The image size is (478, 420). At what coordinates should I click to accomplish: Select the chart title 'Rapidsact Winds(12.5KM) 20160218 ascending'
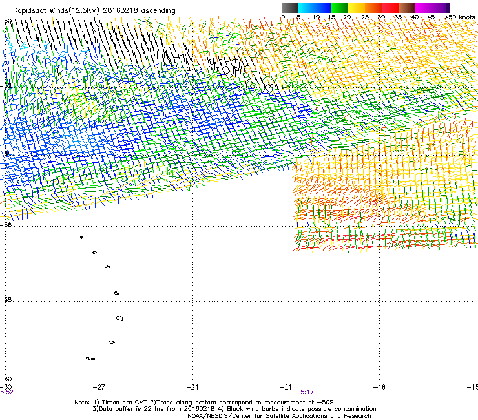coord(94,11)
